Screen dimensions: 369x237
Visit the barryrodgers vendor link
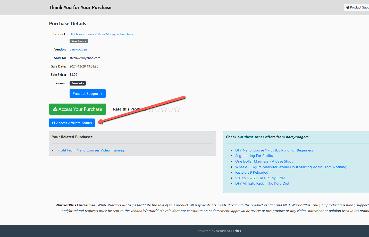(79, 49)
